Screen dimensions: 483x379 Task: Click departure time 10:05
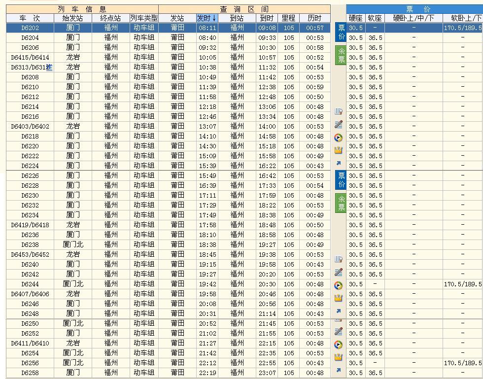click(x=207, y=58)
